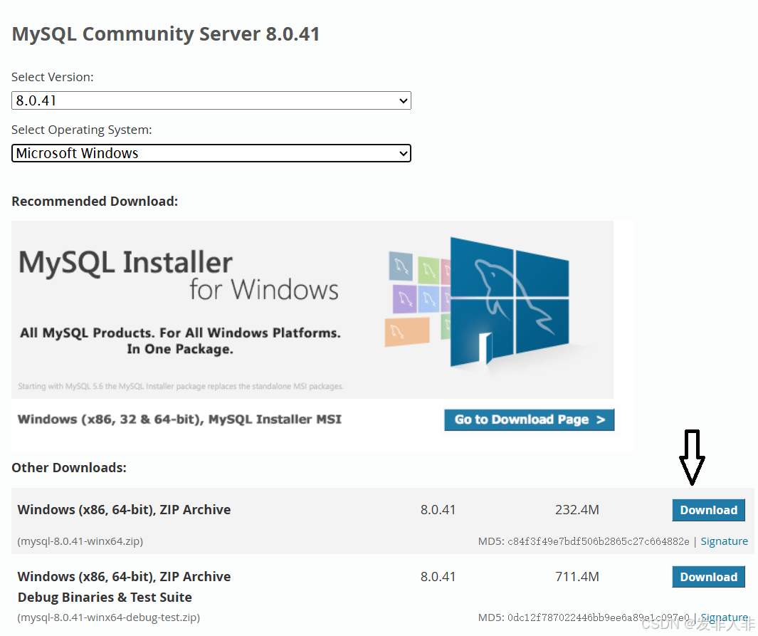Click the Windows logo dolphin graphic in banner
The width and height of the screenshot is (758, 636).
tap(510, 302)
